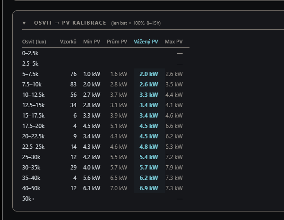Select the 5–7.5k lux row
Image resolution: width=284 pixels, height=220 pixels.
pos(106,74)
